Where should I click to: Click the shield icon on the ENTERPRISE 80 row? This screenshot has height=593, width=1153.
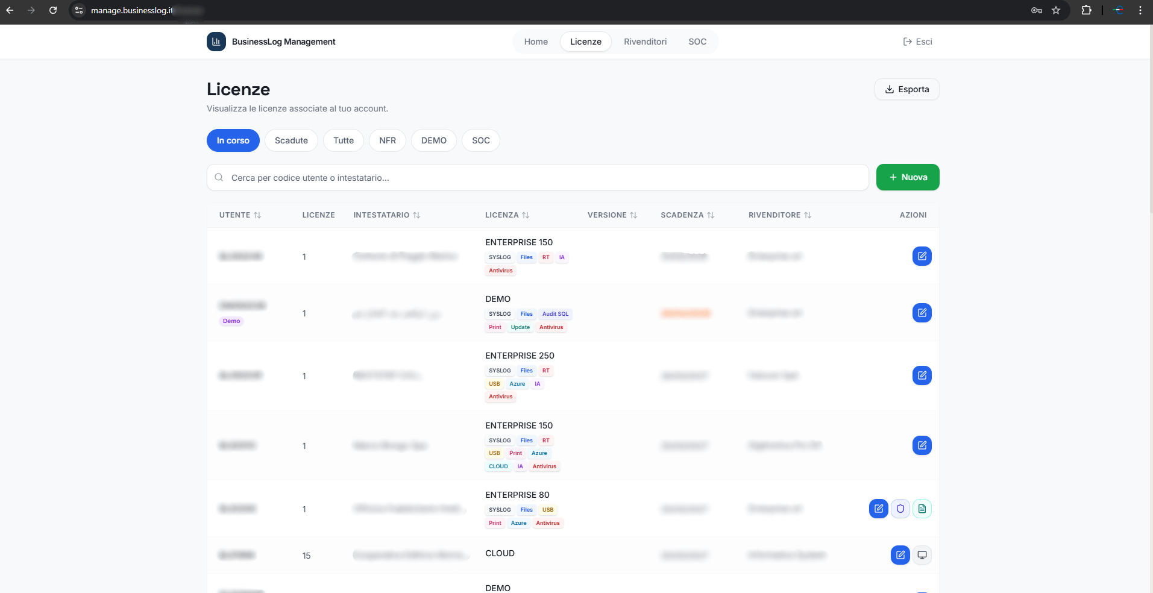tap(900, 509)
